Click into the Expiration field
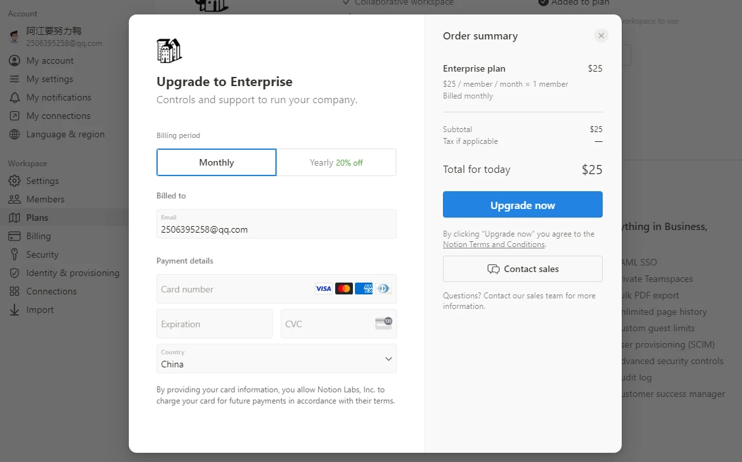 coord(214,324)
